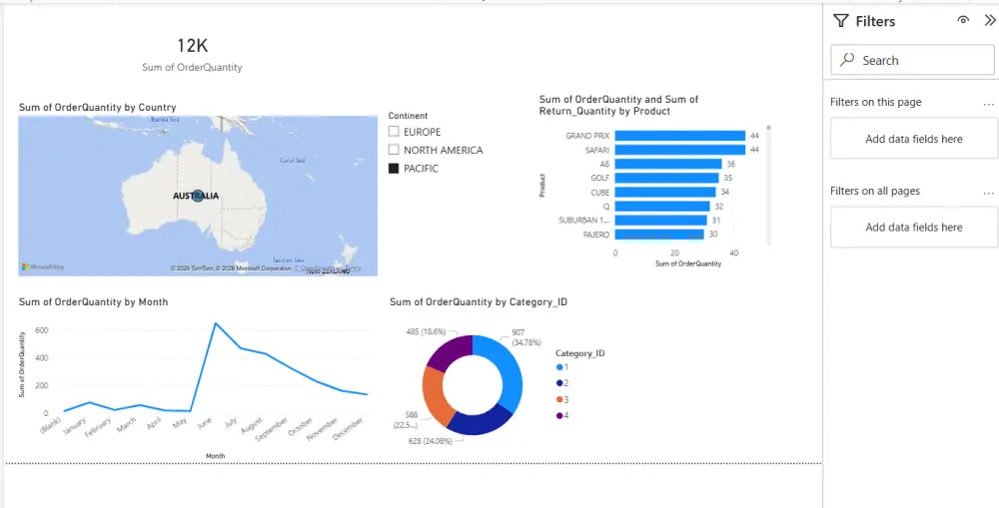Image resolution: width=999 pixels, height=508 pixels.
Task: Check the NORTH AMERICA continent checkbox
Action: click(x=394, y=151)
